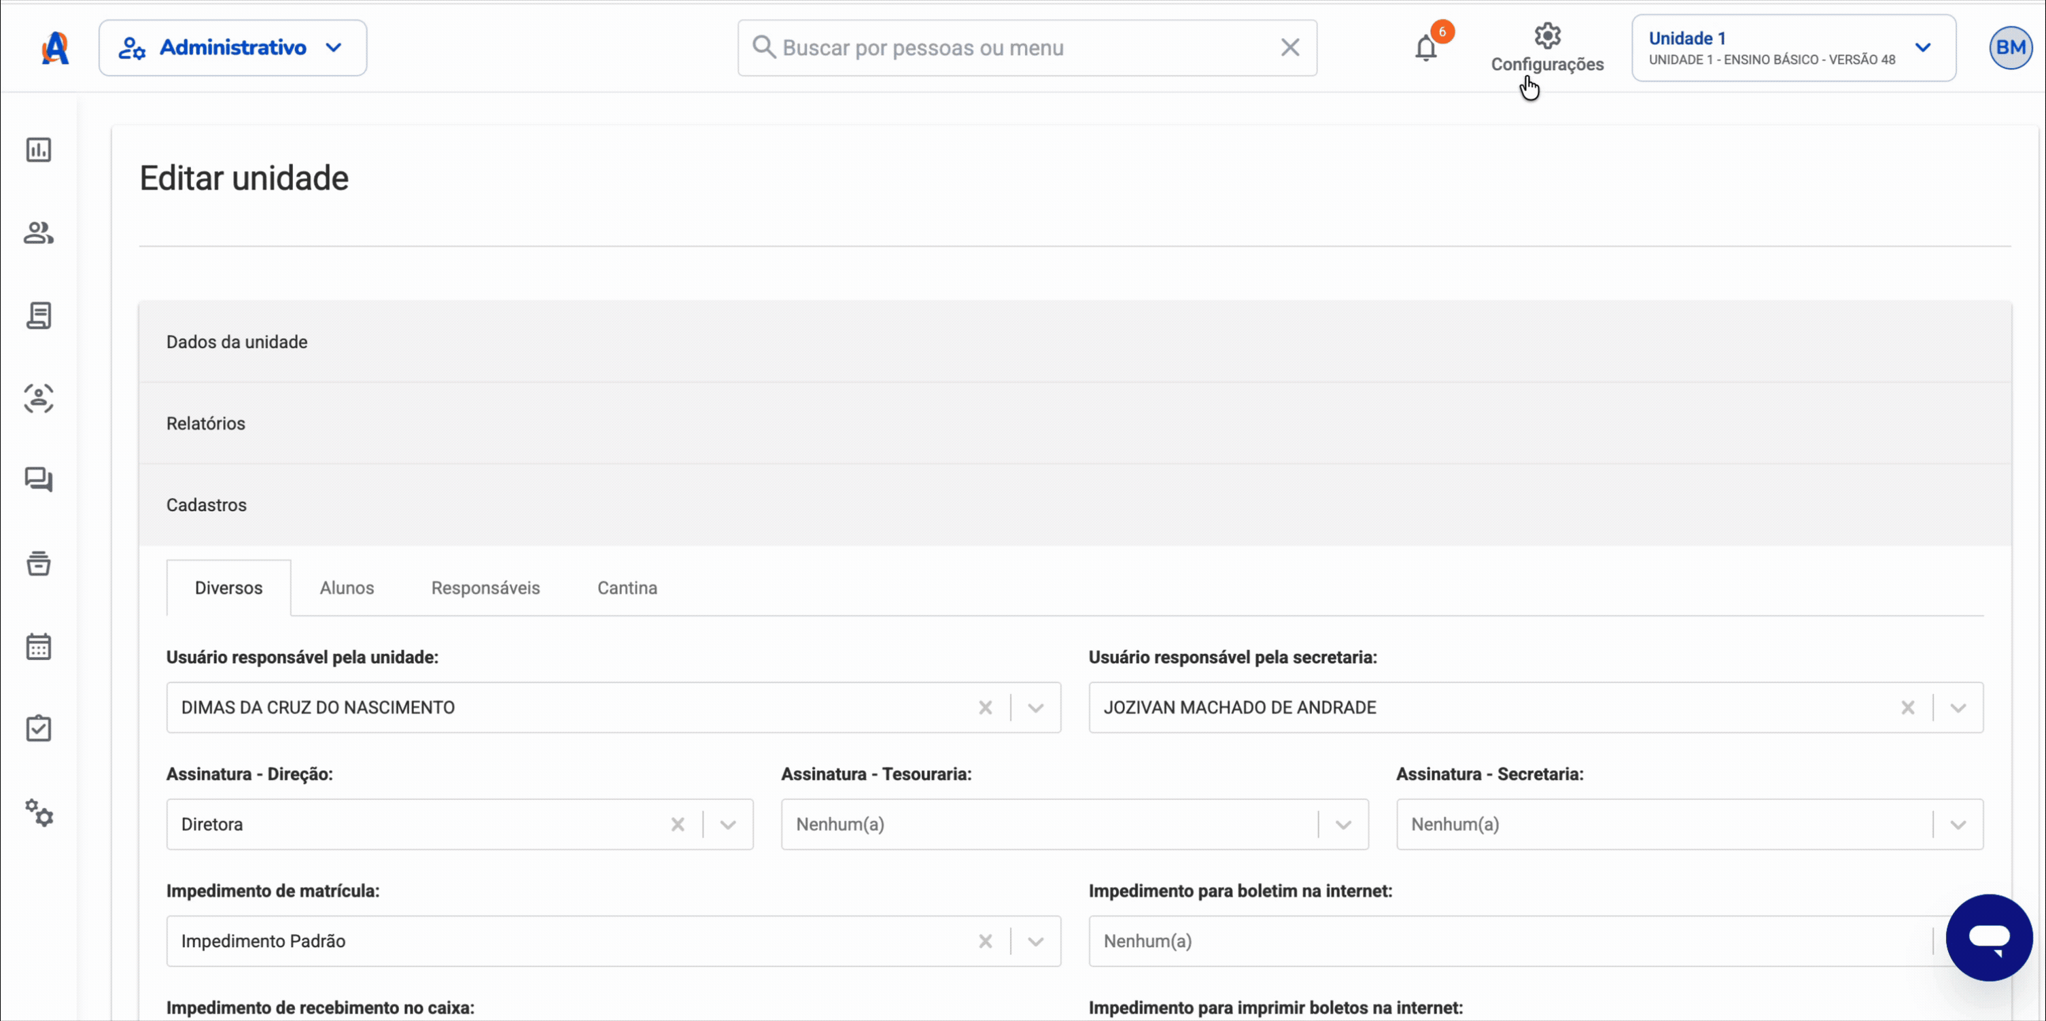
Task: Open the clipboard checklist icon in sidebar
Action: (x=38, y=728)
